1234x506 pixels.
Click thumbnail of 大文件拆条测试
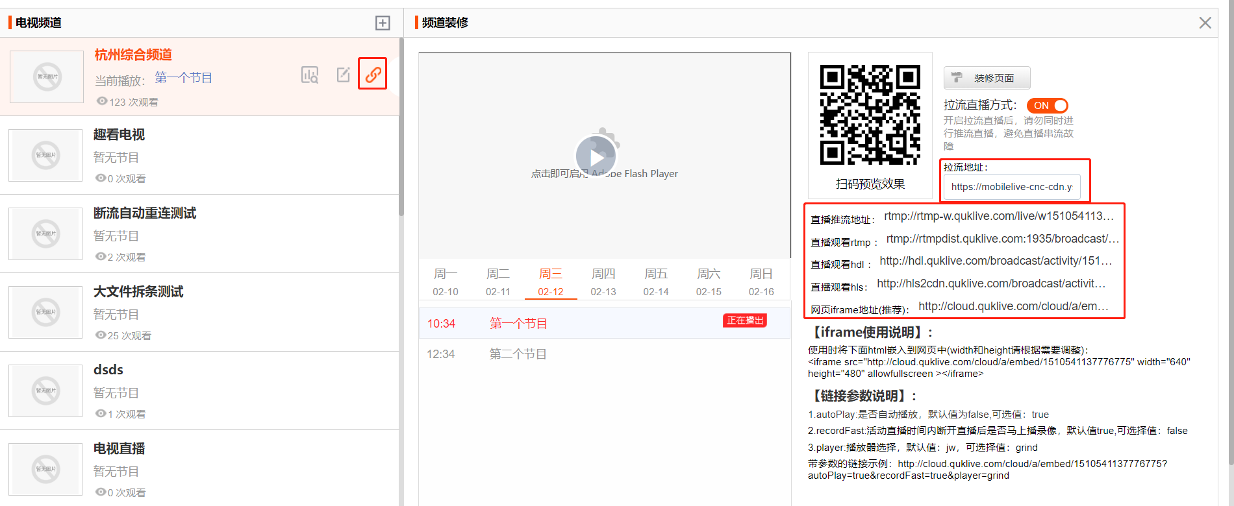[x=45, y=312]
